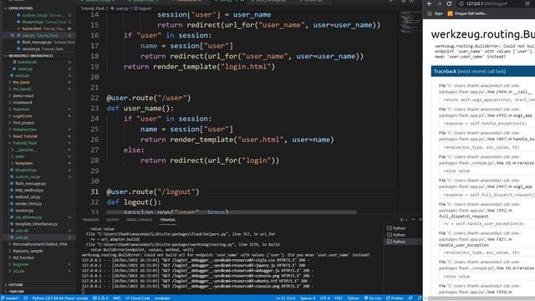Select the third Python terminal instance
Screen dimensions: 535x301
point(396,242)
